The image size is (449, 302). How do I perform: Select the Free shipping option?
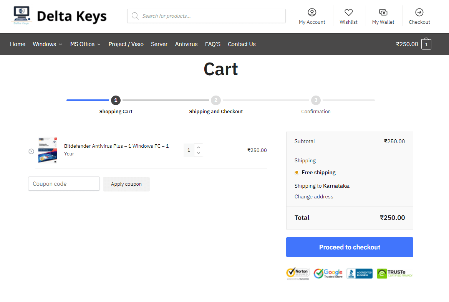296,173
